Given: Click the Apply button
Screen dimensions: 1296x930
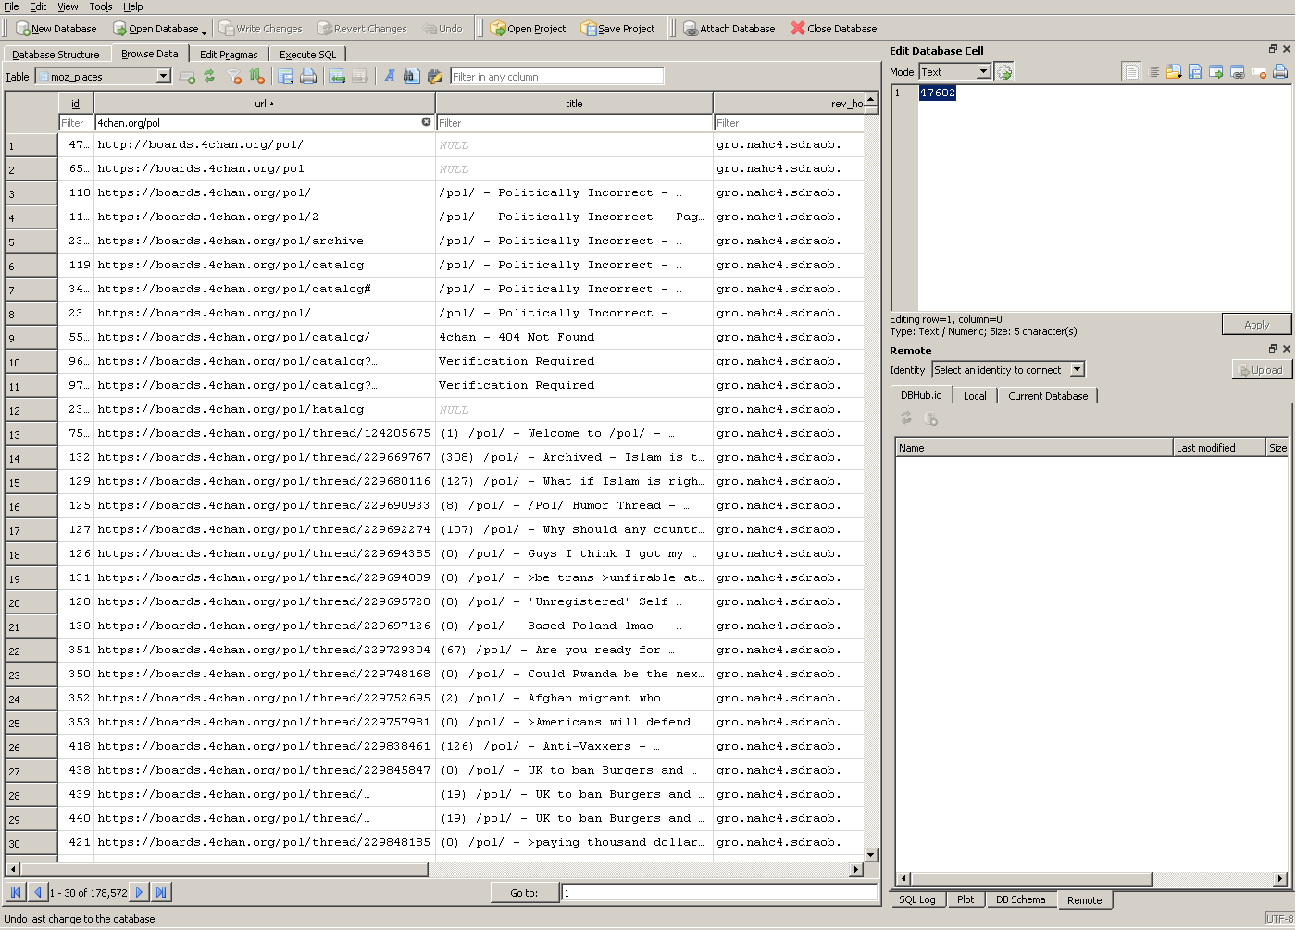Looking at the screenshot, I should 1256,324.
